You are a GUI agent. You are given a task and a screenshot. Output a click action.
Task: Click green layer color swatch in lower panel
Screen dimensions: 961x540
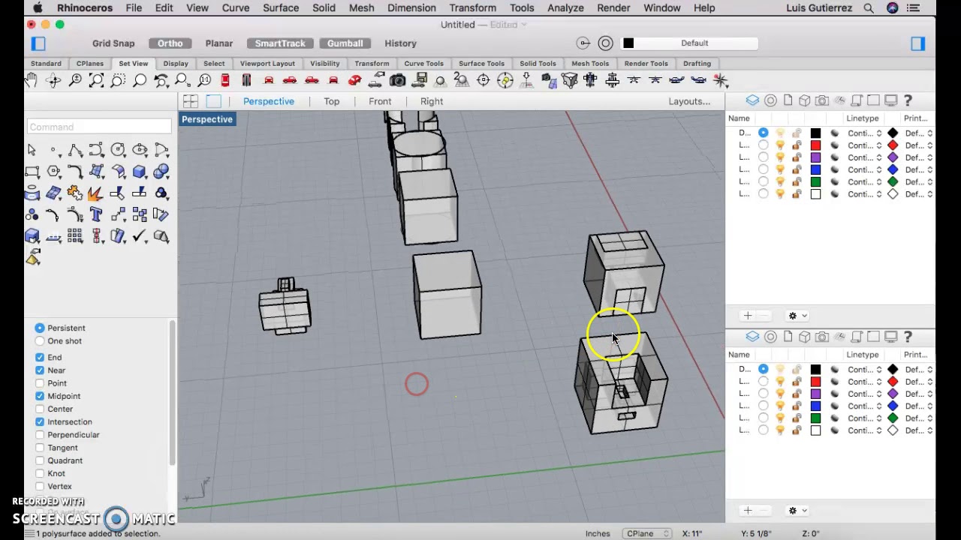pos(816,418)
